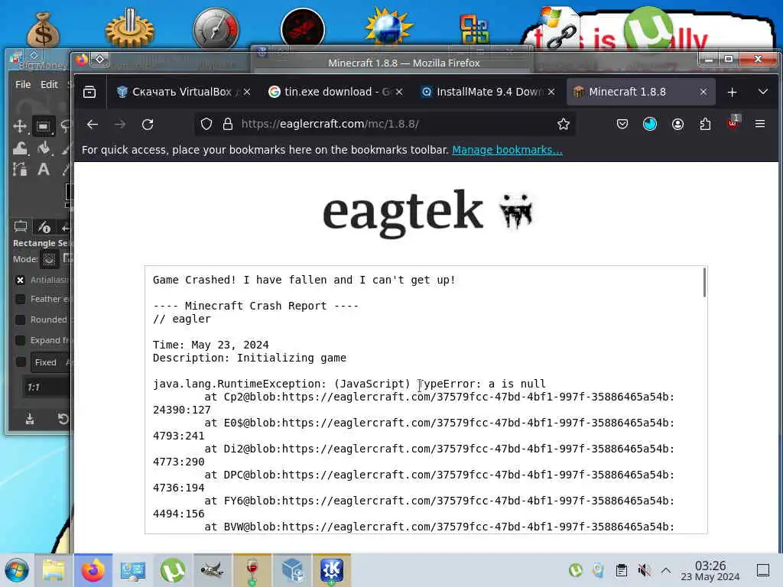Open file manager from taskbar
This screenshot has width=783, height=587.
tap(54, 570)
